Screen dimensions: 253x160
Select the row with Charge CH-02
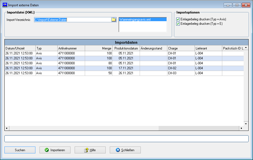point(123,68)
